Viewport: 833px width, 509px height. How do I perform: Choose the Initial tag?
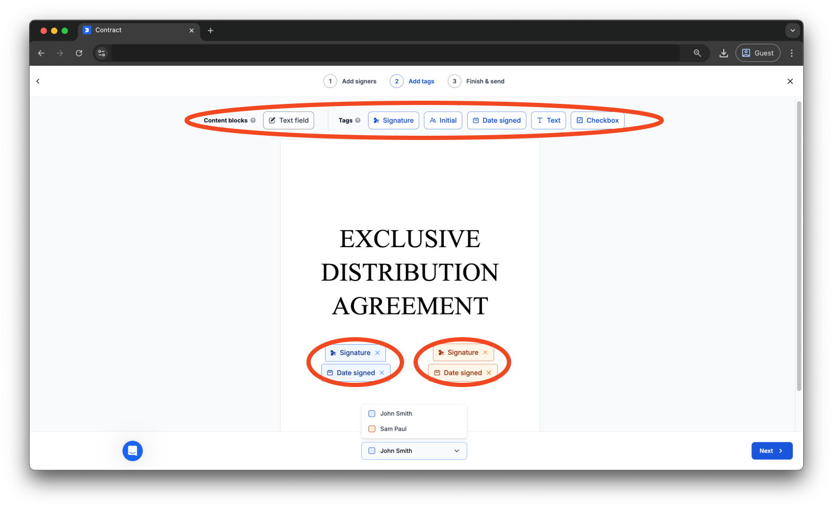pyautogui.click(x=443, y=120)
